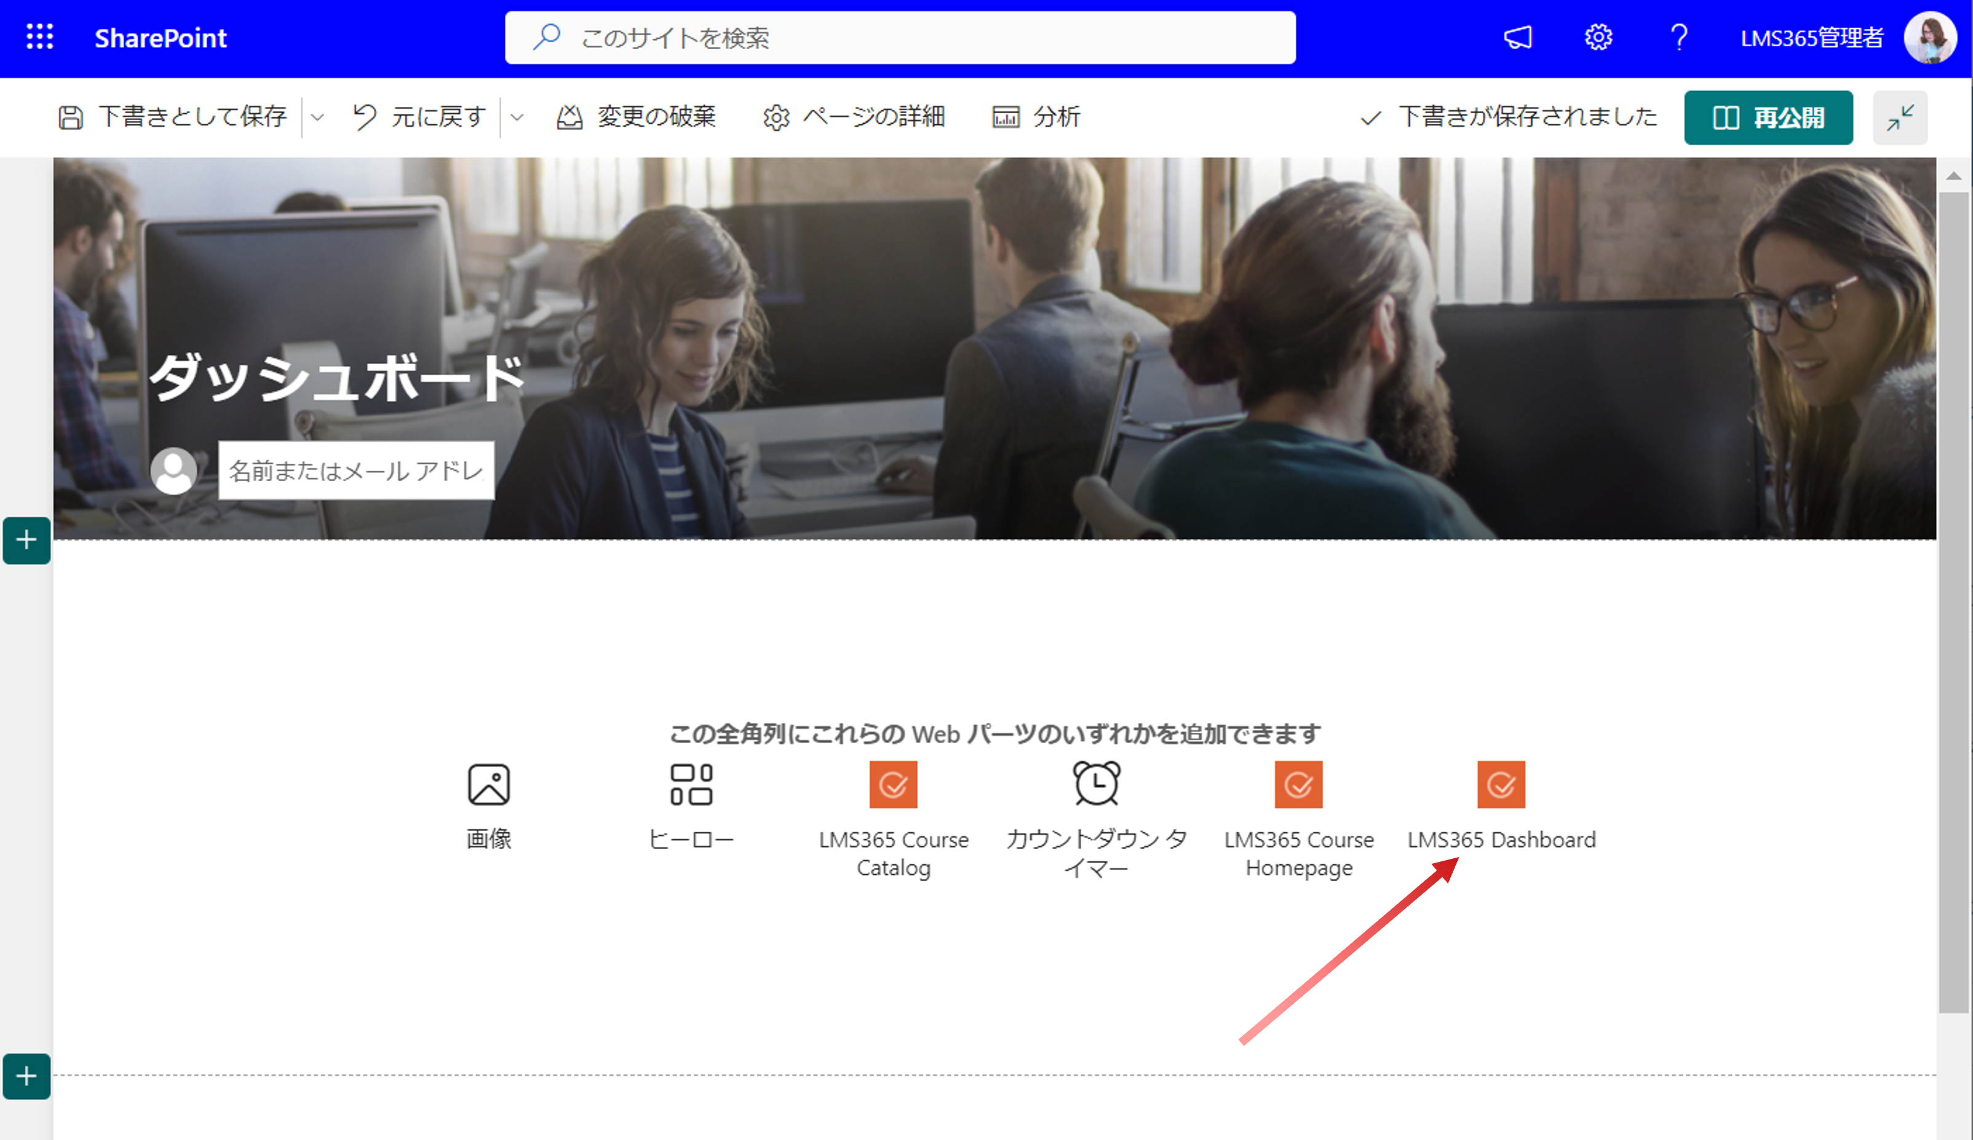The image size is (1973, 1140).
Task: Open the megaphone announcements icon
Action: pos(1517,38)
